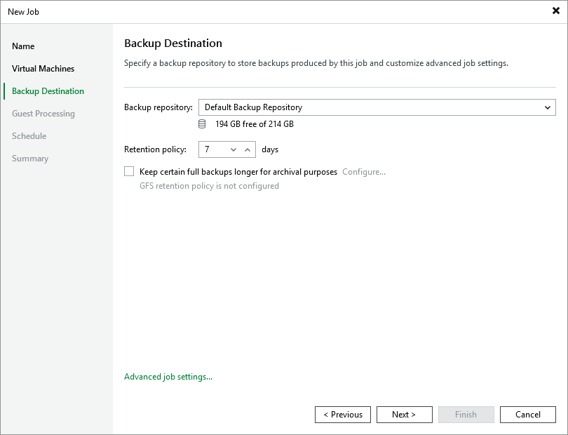Open the Guest Processing step
The image size is (568, 435).
tap(43, 113)
